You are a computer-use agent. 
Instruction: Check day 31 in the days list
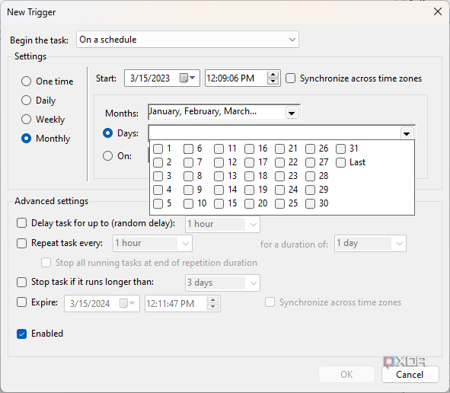click(x=340, y=149)
